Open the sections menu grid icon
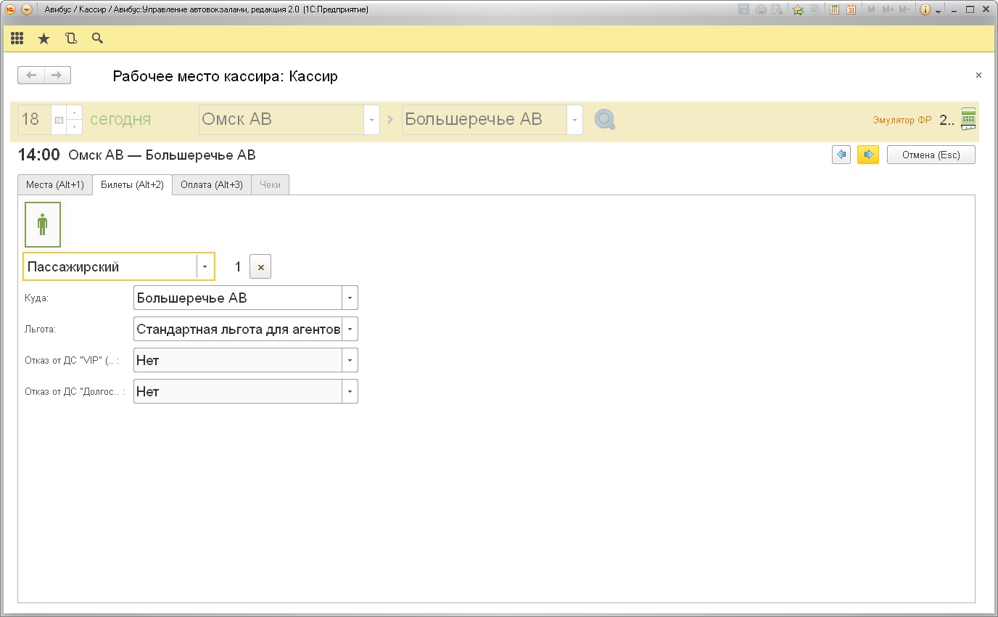Image resolution: width=998 pixels, height=617 pixels. [x=17, y=38]
